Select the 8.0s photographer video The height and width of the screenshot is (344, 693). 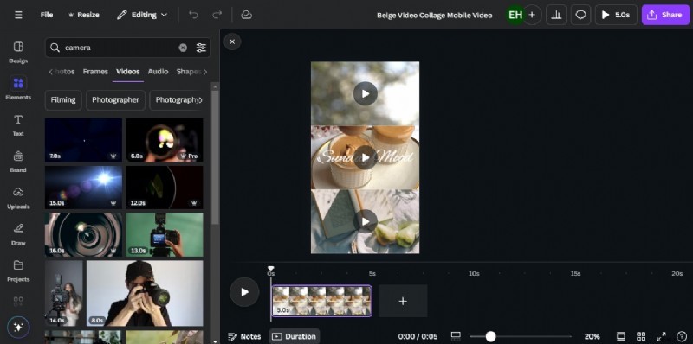click(145, 293)
